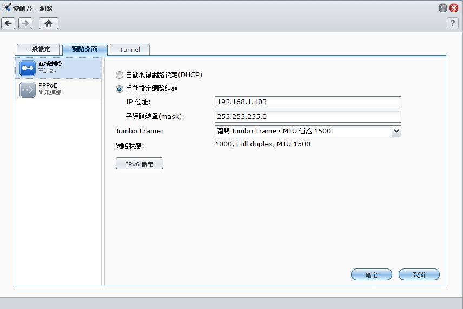Minimize the 控制台 window
463x309 pixels.
443,8
